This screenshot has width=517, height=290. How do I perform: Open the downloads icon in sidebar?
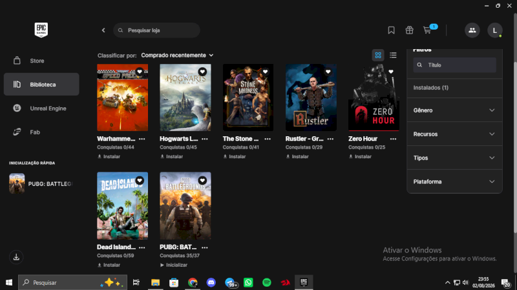pos(16,257)
